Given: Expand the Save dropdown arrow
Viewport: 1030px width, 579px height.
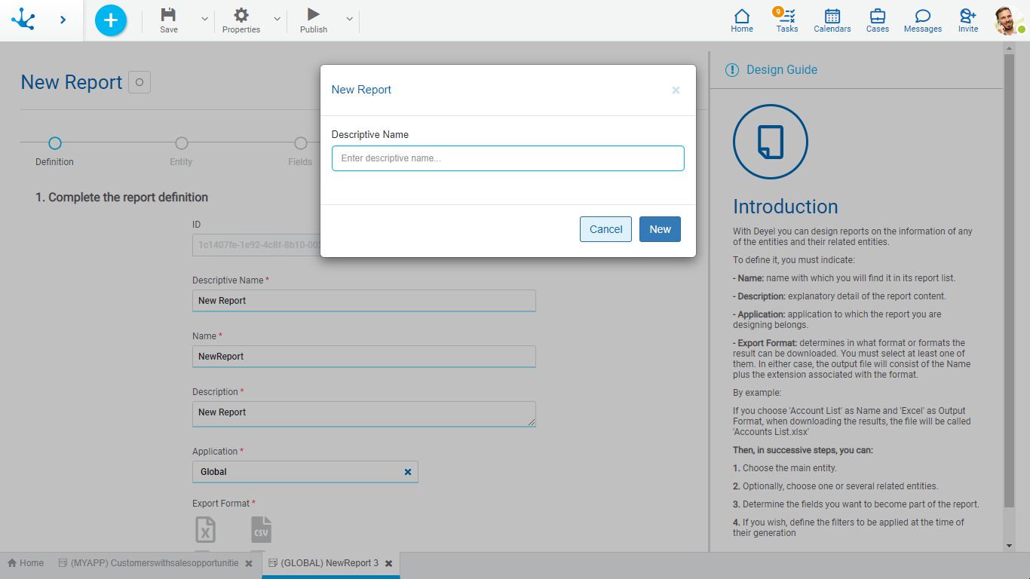Looking at the screenshot, I should click(204, 19).
